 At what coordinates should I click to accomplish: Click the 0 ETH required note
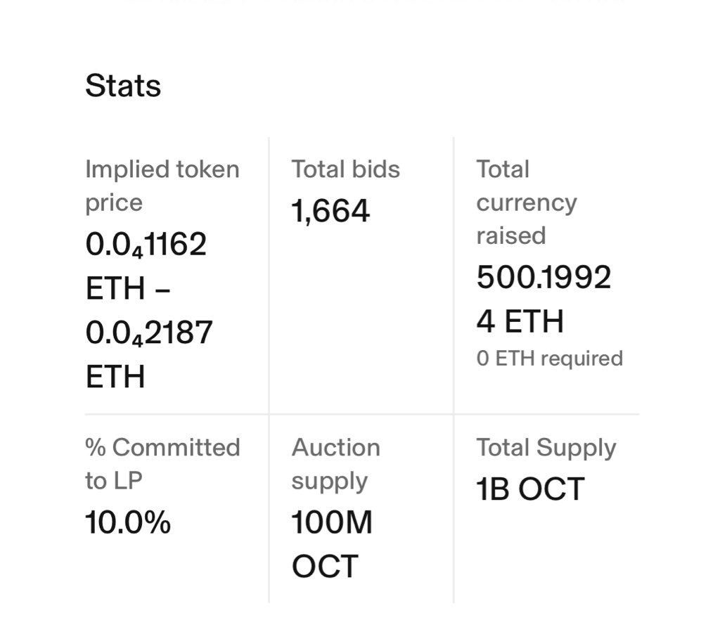click(x=550, y=358)
